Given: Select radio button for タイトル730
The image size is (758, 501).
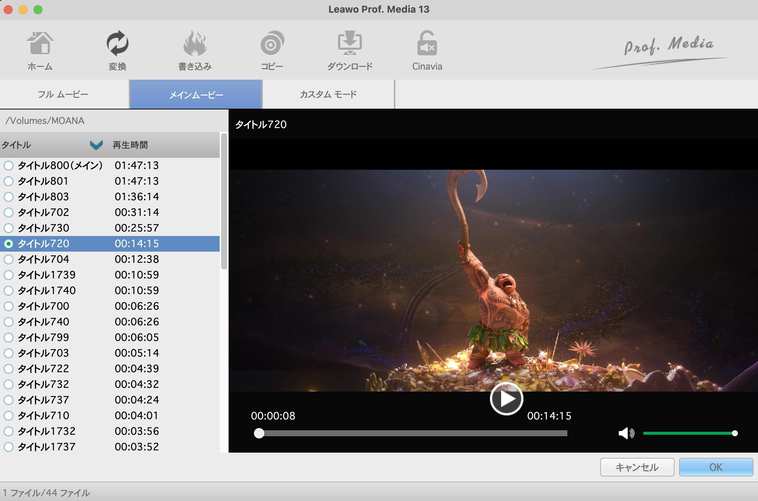Looking at the screenshot, I should [x=9, y=228].
